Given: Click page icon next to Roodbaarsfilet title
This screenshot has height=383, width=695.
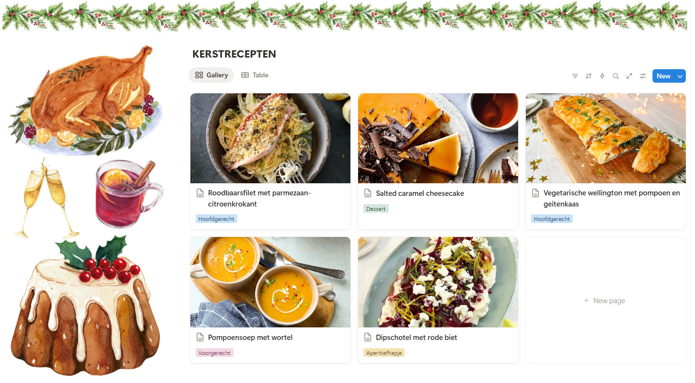Looking at the screenshot, I should [201, 192].
